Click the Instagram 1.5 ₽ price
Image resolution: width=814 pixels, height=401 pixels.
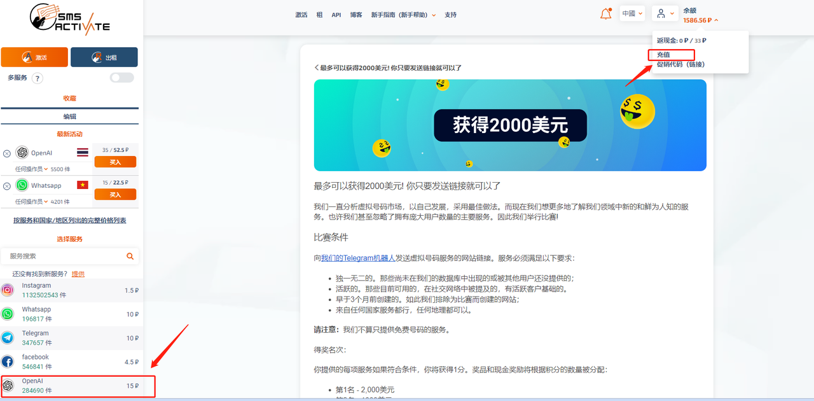coord(132,290)
